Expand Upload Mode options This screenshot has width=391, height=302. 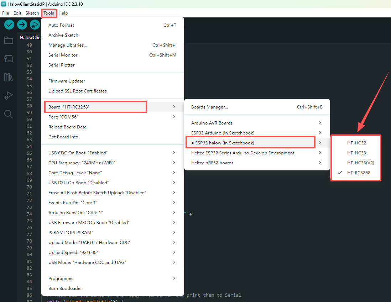pos(113,243)
